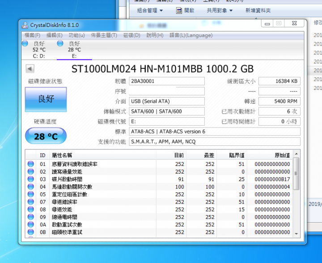
Task: Click the 開啟 icon in Explorer toolbar
Action: click(179, 10)
